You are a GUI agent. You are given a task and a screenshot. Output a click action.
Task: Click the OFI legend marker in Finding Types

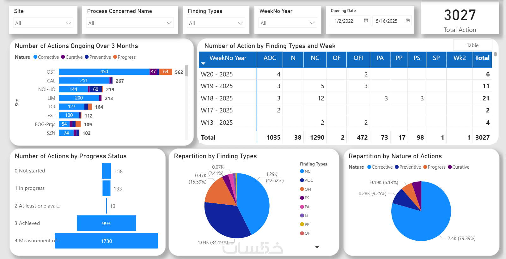[x=302, y=189]
